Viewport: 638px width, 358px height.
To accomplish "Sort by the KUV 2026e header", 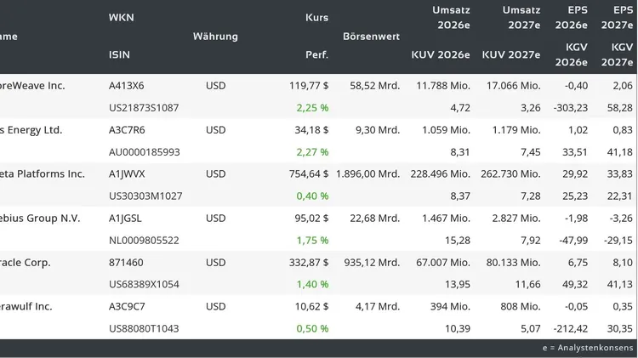I will tap(441, 55).
